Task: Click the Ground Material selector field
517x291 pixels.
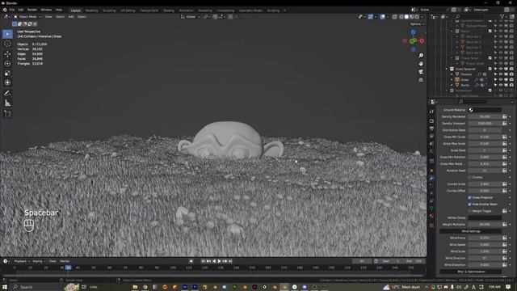Action: [485, 110]
